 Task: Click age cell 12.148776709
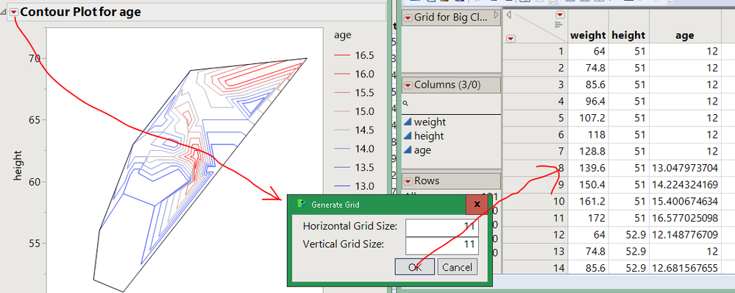coord(685,236)
